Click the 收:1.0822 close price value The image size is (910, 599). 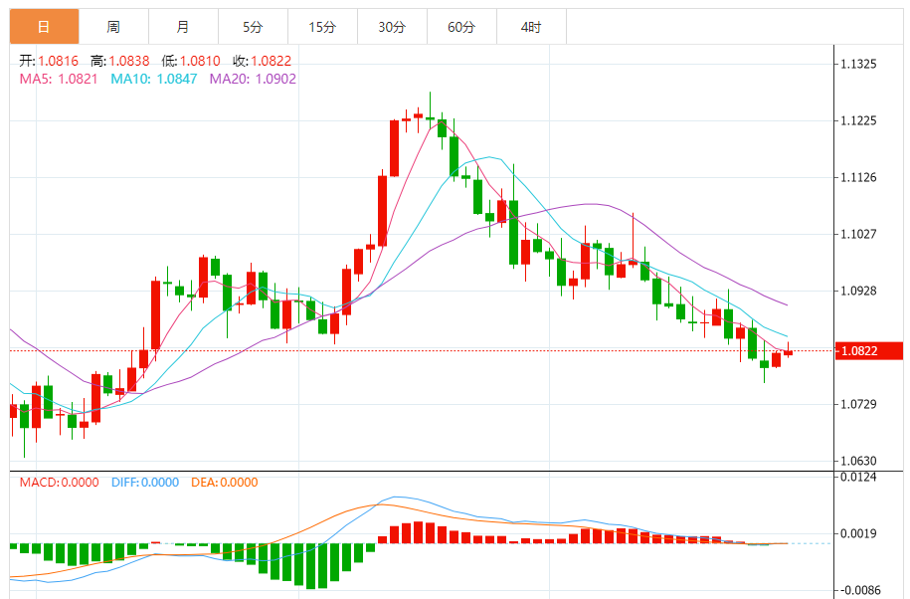262,61
